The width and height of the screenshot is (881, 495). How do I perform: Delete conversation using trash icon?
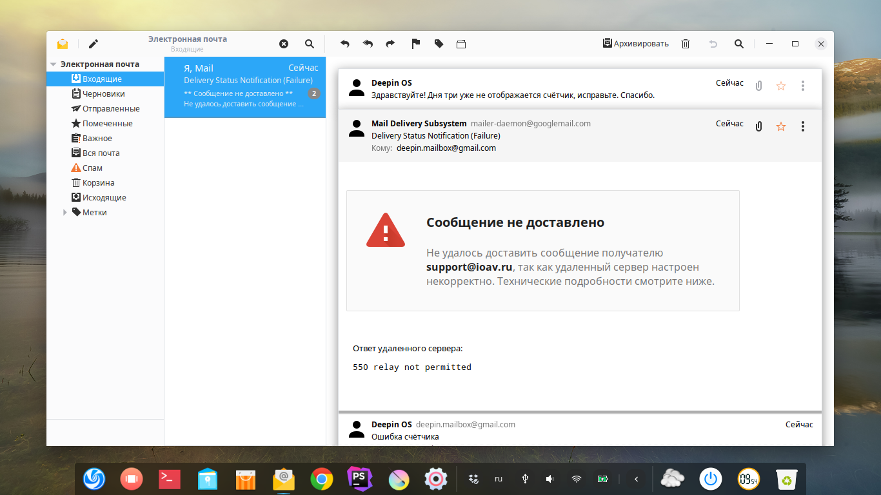click(x=686, y=44)
